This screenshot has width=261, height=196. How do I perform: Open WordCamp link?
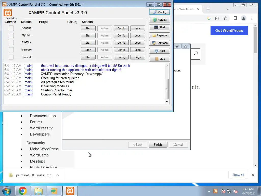tap(39, 155)
